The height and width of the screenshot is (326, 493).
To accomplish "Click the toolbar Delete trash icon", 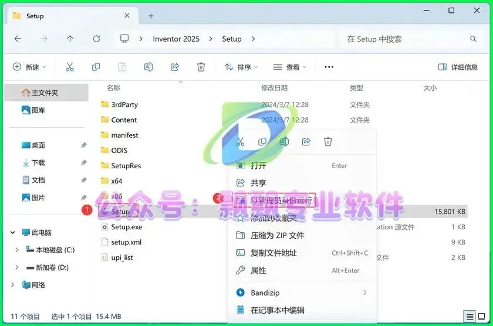I will pyautogui.click(x=201, y=67).
